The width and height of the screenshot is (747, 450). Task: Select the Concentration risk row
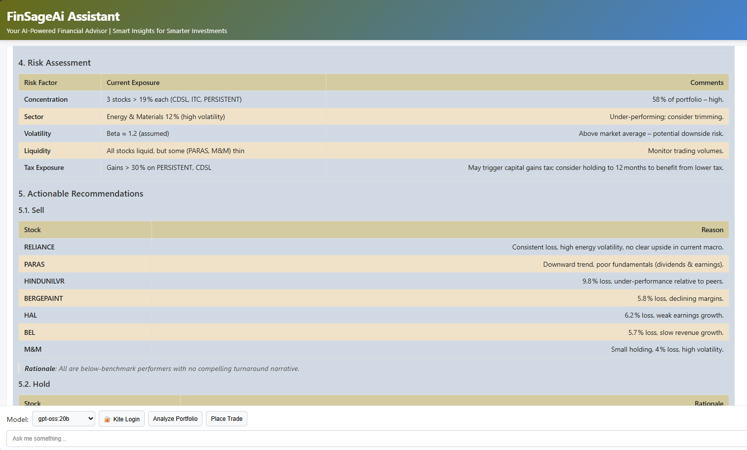click(x=46, y=100)
